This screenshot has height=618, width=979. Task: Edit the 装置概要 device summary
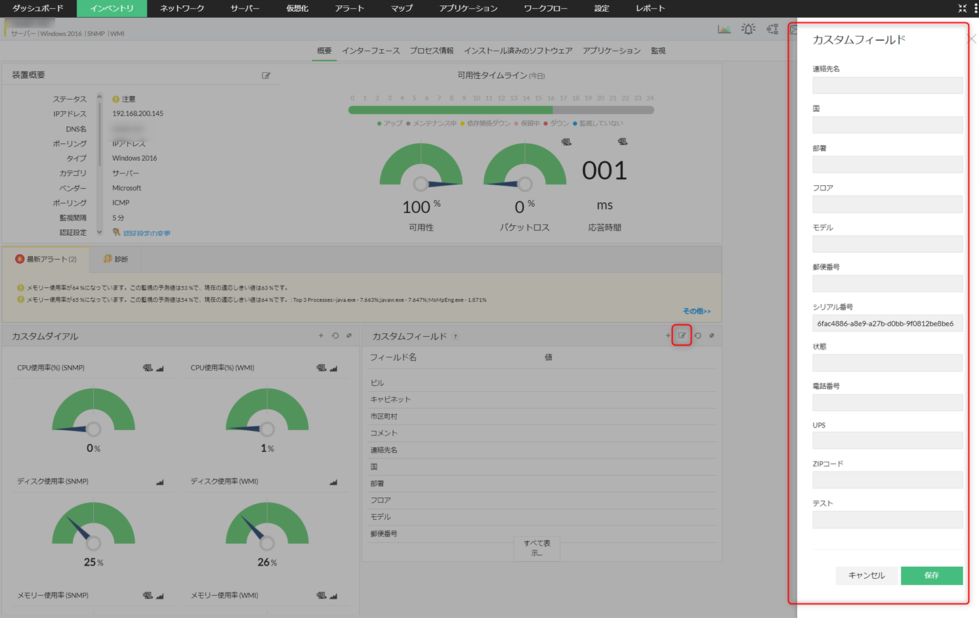(266, 76)
